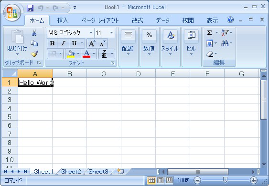
Task: Switch to Page Layout view in status bar
Action: (160, 180)
